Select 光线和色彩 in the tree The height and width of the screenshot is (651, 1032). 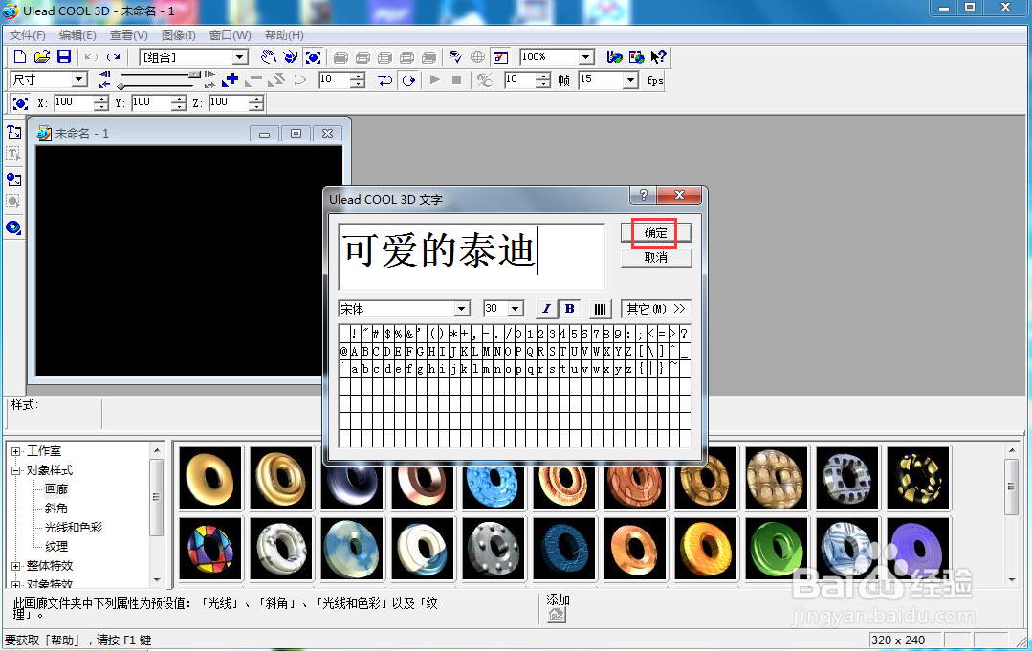coord(73,528)
